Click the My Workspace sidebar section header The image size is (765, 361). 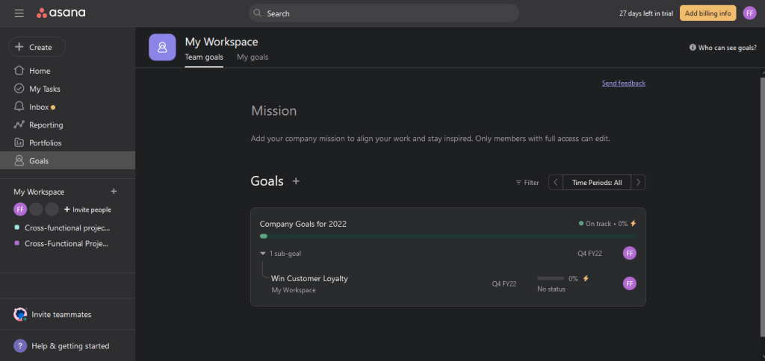click(39, 192)
